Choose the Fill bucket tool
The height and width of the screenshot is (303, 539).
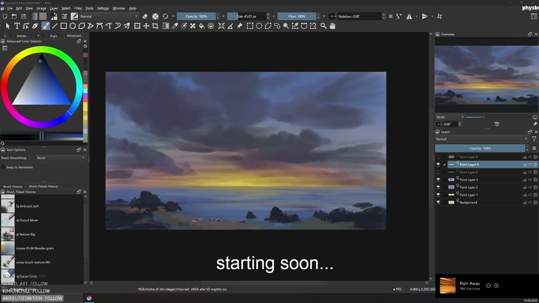click(x=202, y=26)
